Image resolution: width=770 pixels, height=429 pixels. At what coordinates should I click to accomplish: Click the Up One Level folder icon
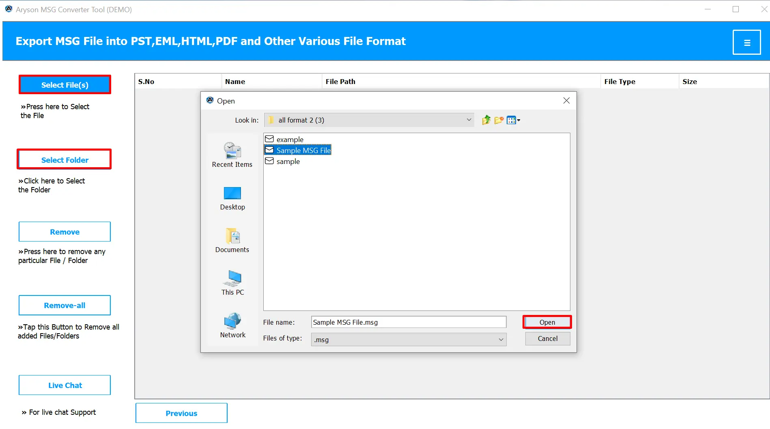(486, 120)
